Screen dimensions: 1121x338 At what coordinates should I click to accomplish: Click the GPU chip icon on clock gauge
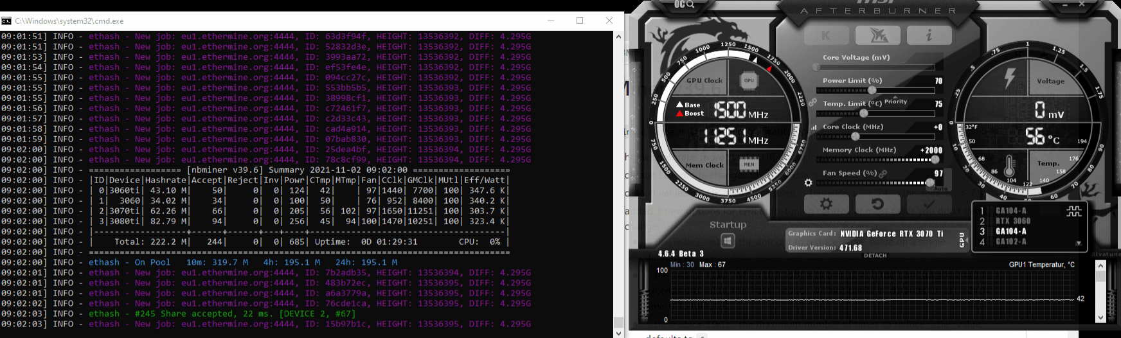pyautogui.click(x=749, y=80)
